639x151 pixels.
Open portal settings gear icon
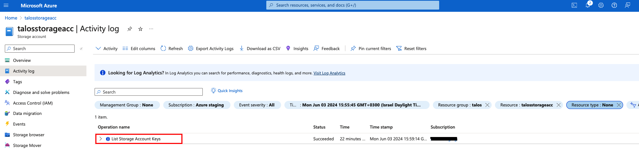pos(601,6)
